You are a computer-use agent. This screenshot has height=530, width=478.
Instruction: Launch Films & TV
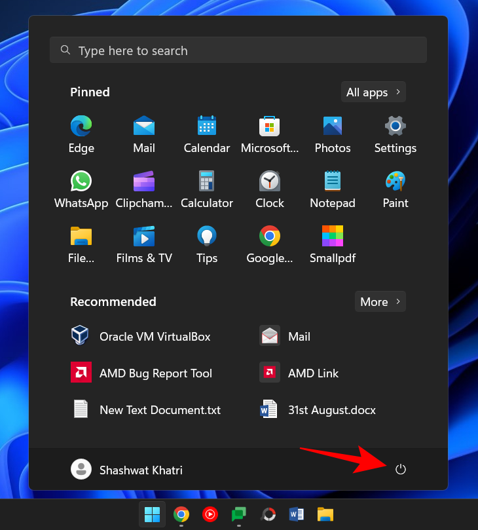[144, 244]
